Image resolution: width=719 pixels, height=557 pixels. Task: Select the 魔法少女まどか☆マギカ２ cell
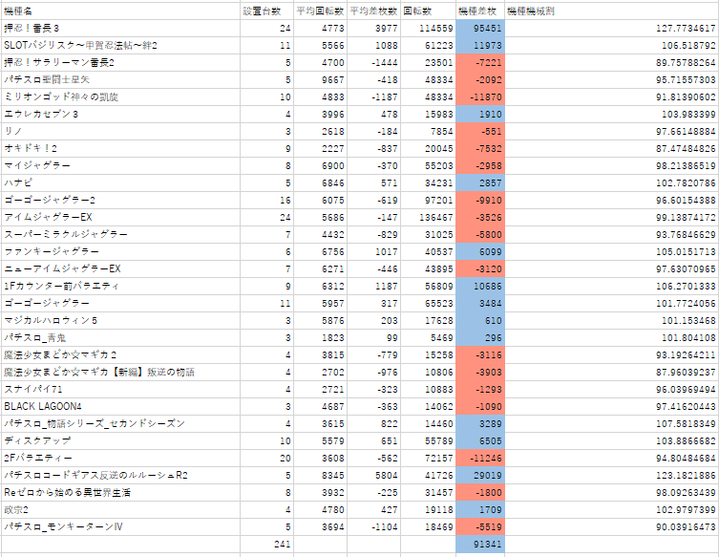point(120,355)
